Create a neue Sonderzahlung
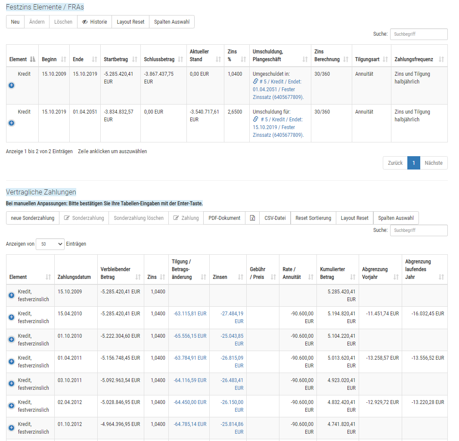This screenshot has height=441, width=459. (32, 218)
